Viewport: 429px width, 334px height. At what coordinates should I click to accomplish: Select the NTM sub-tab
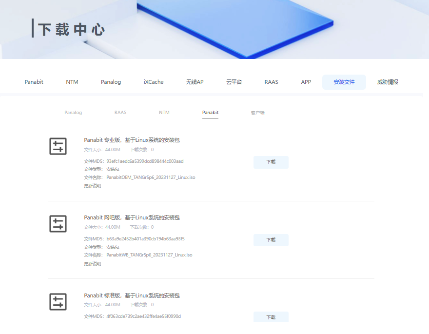tap(164, 112)
